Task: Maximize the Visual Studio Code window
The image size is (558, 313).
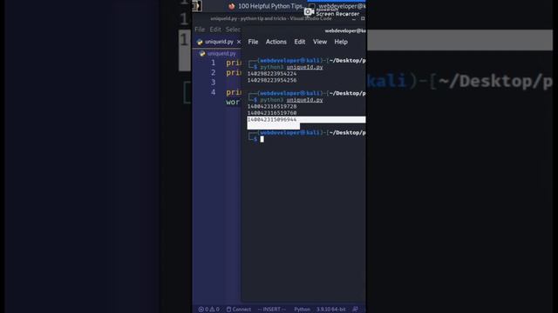Action: [x=363, y=18]
